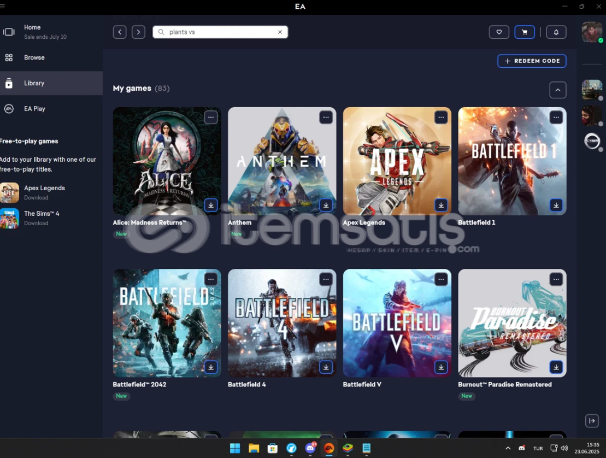Switch the TUR keyboard language indicator

[538, 448]
